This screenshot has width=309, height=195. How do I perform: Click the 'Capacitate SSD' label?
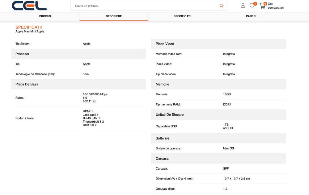coord(166,126)
